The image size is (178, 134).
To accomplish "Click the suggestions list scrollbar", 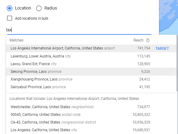I will [x=177, y=63].
